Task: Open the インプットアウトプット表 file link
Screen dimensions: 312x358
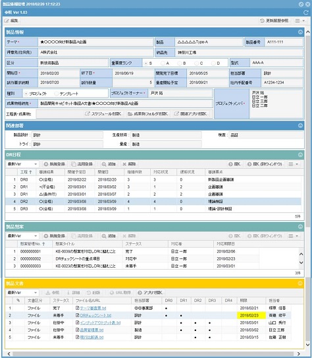Action: click(x=100, y=323)
